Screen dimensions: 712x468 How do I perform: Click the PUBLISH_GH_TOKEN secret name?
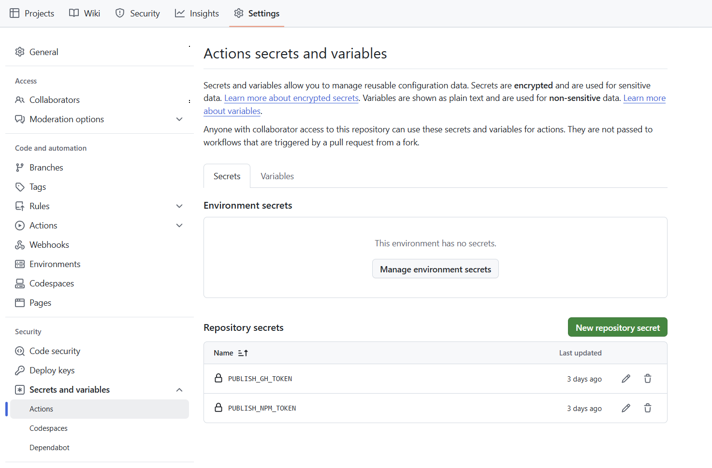coord(260,379)
